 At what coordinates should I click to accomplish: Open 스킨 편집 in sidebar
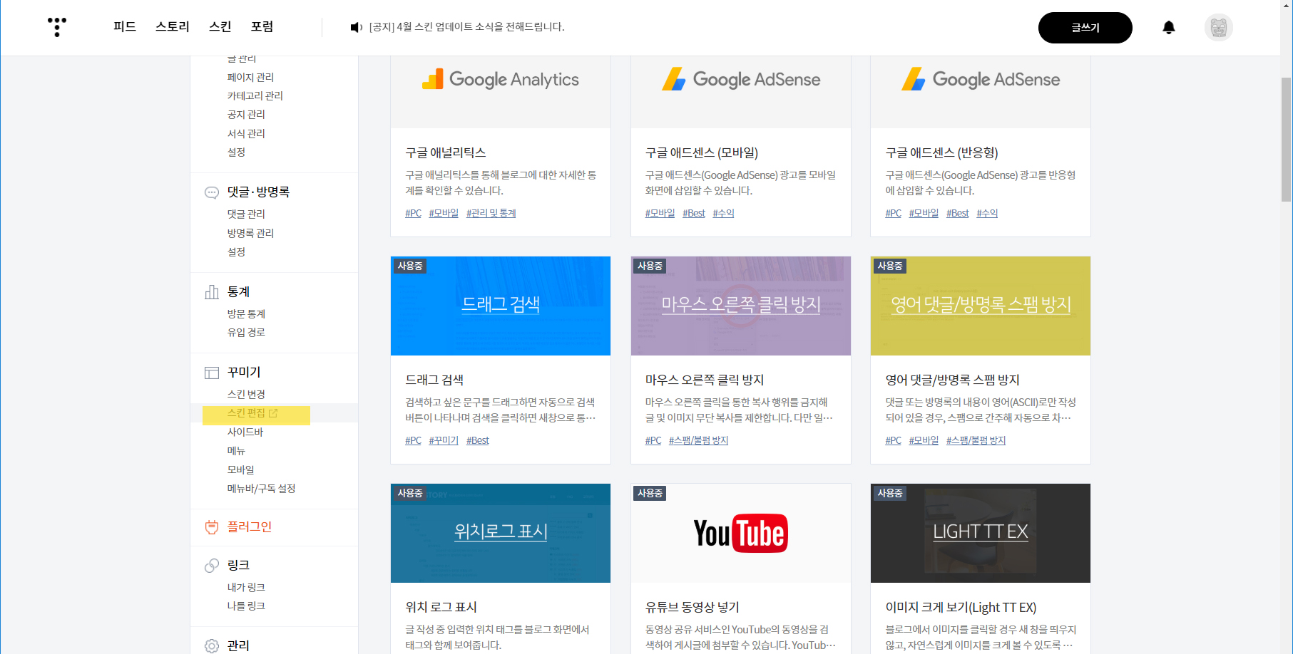(246, 413)
